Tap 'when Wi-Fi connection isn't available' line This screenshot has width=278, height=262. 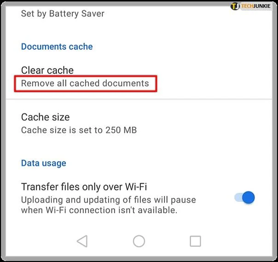pos(99,211)
